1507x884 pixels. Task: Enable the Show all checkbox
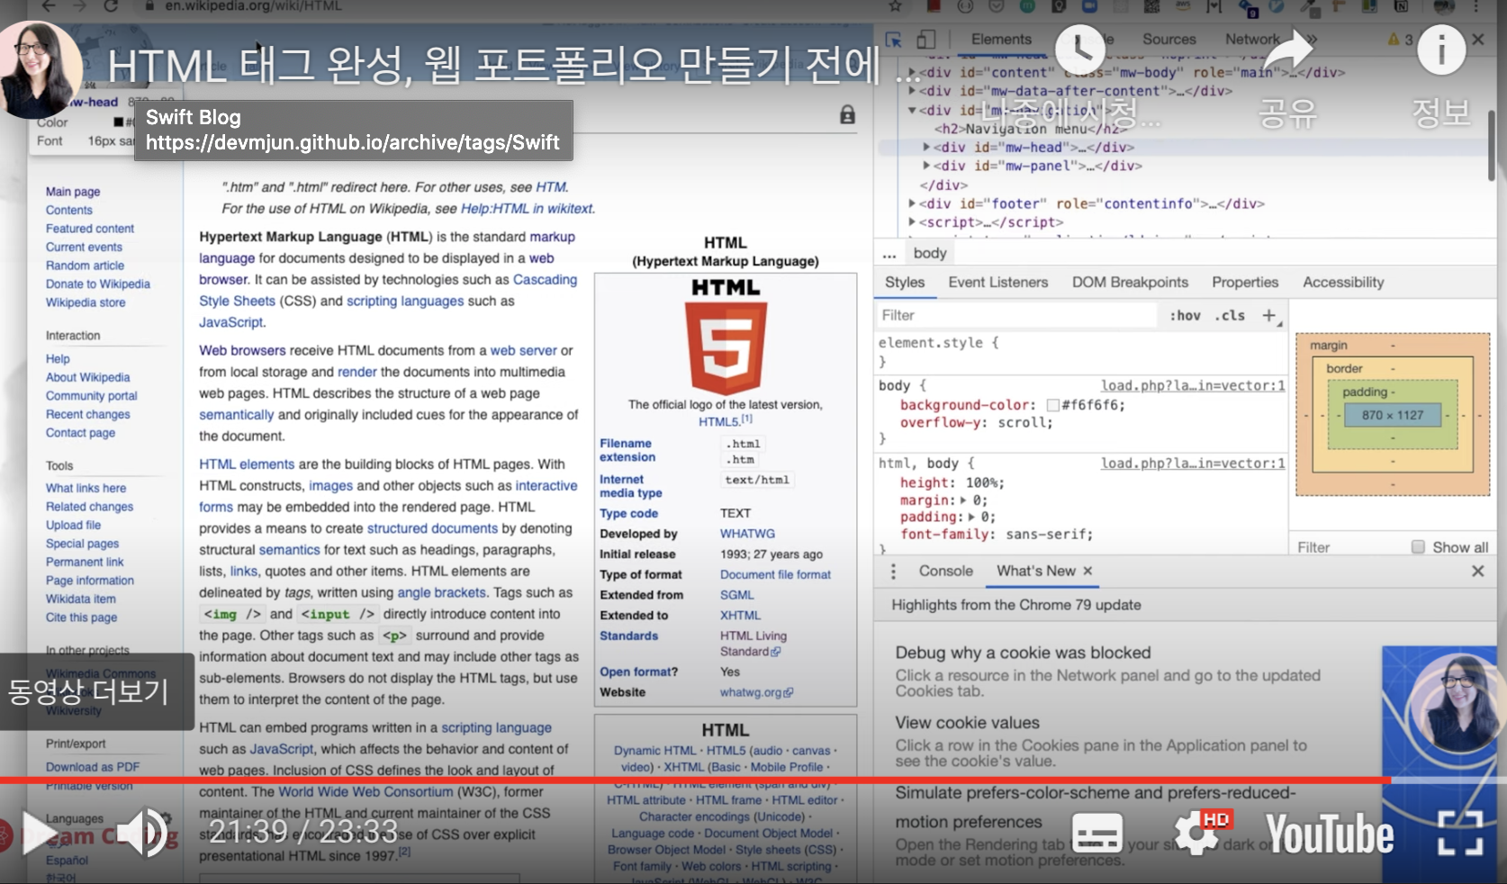pyautogui.click(x=1418, y=547)
